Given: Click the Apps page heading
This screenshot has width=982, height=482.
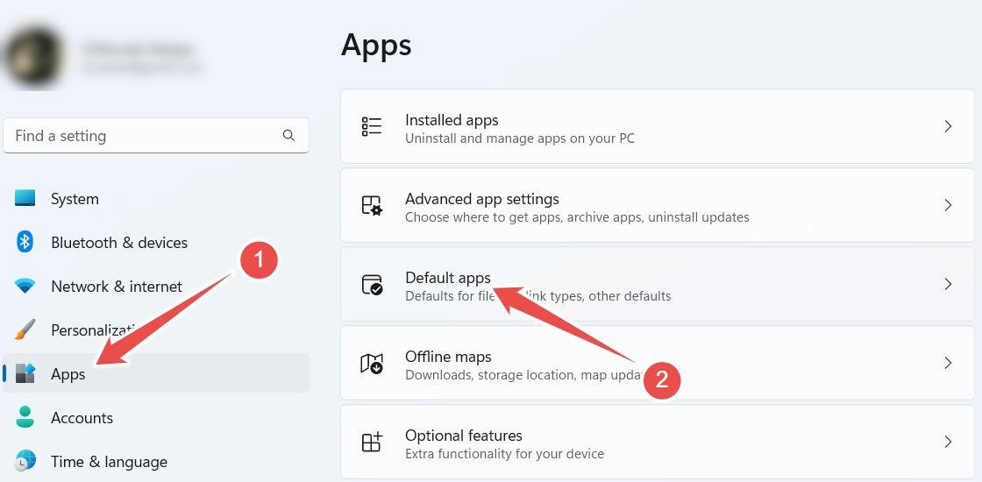Looking at the screenshot, I should [376, 46].
